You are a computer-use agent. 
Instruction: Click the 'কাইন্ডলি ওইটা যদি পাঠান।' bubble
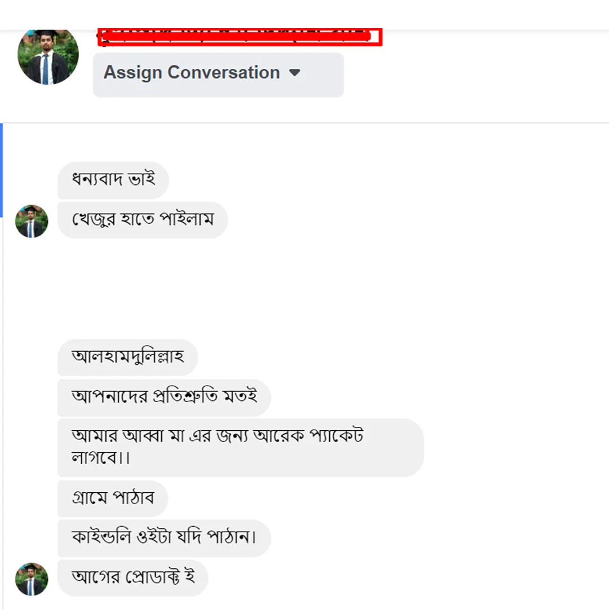click(164, 538)
